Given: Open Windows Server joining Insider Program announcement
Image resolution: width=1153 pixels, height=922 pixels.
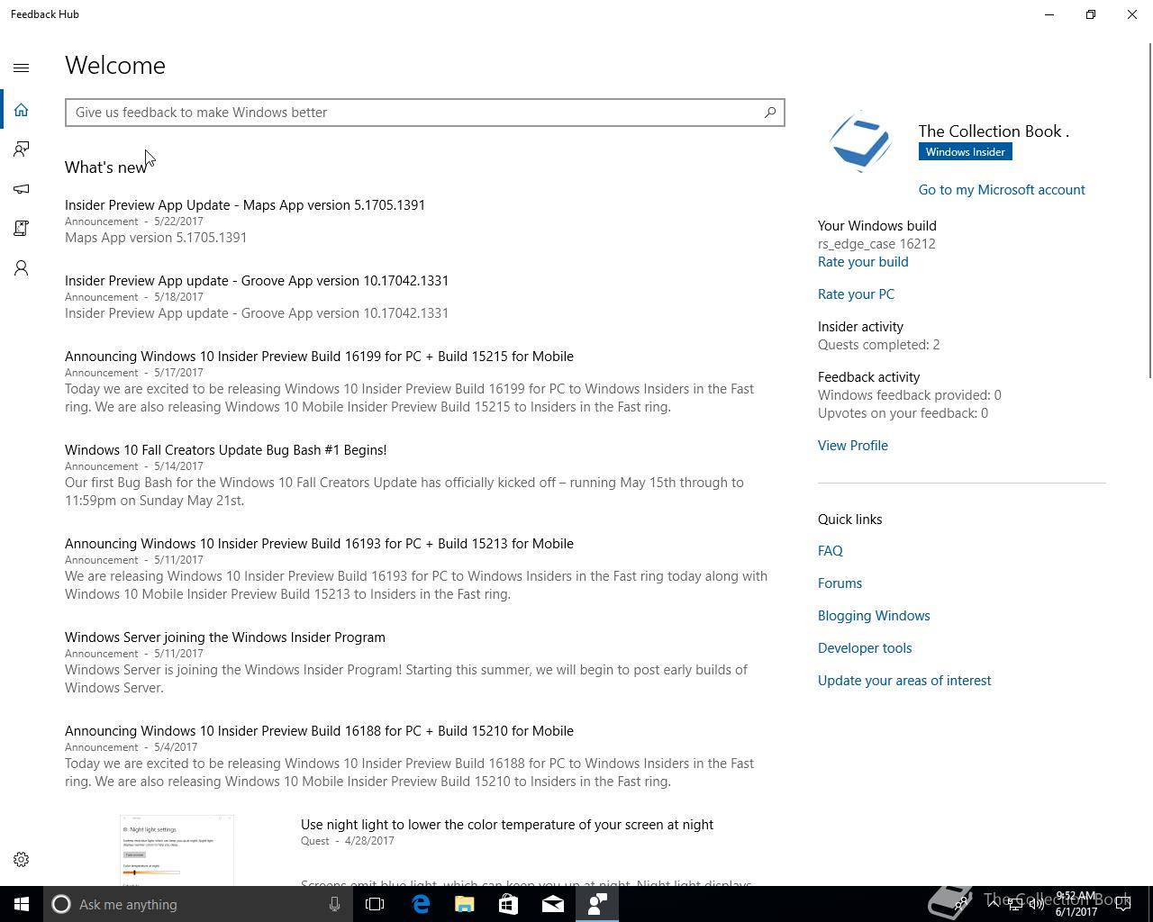Looking at the screenshot, I should pyautogui.click(x=225, y=637).
